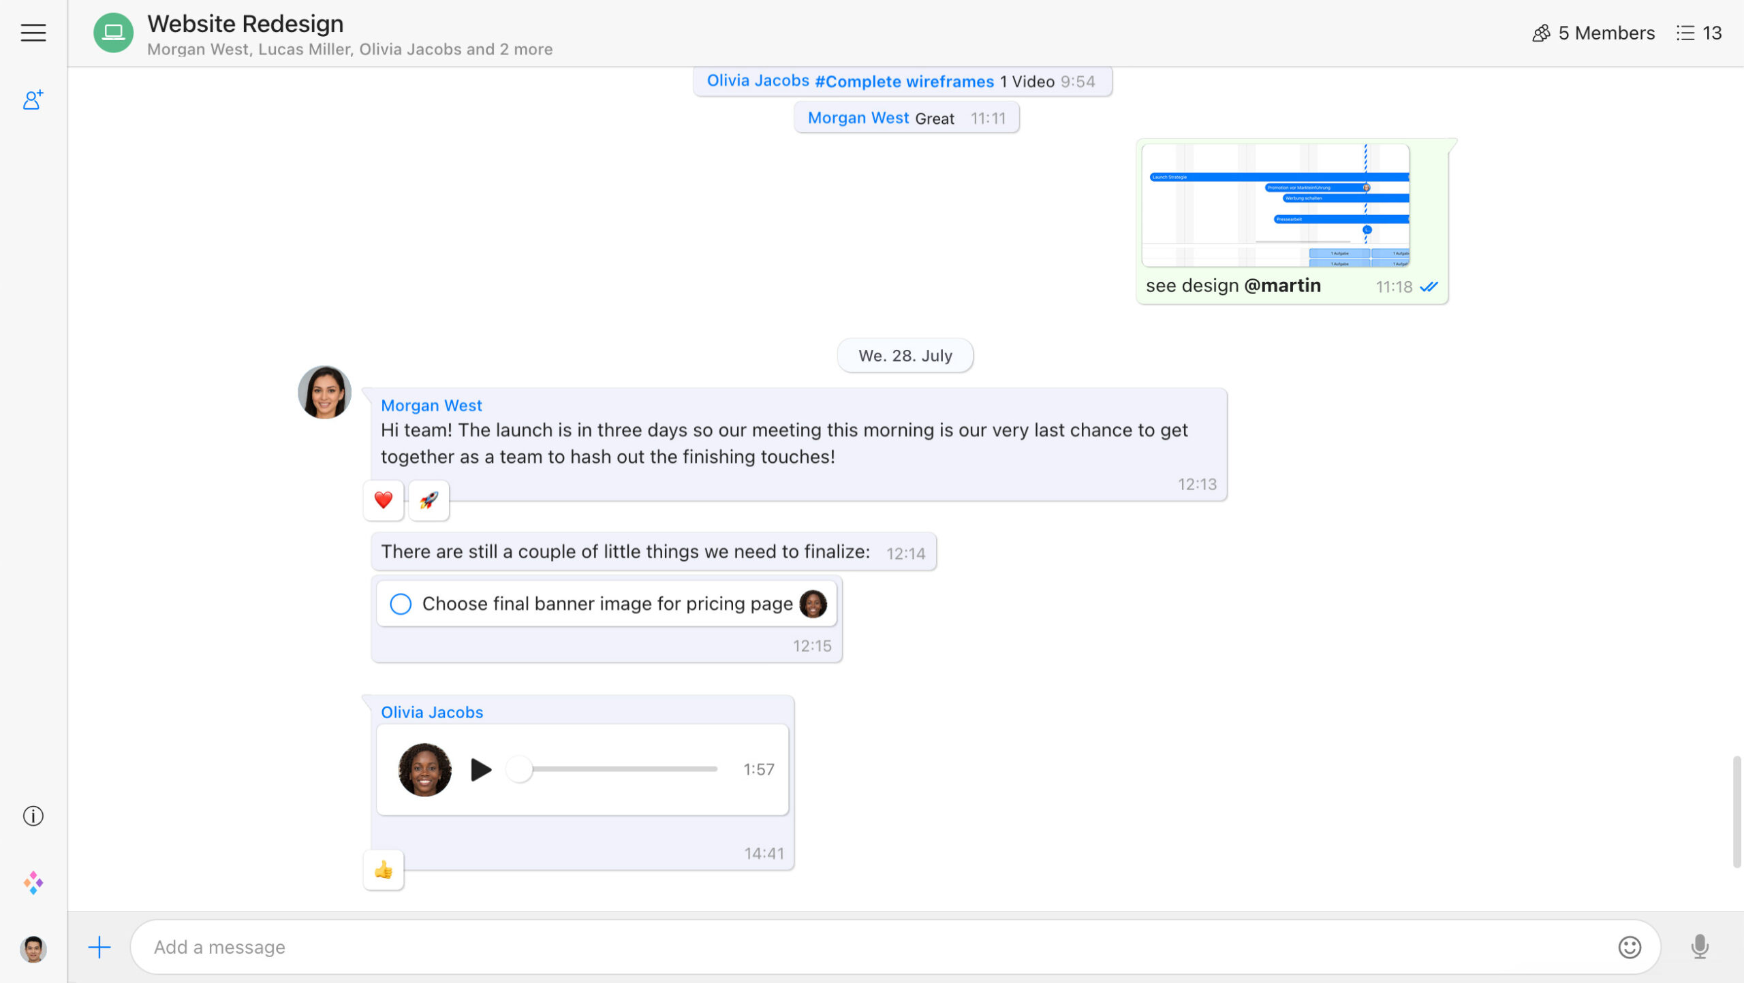The image size is (1744, 983).
Task: Open your profile avatar in sidebar
Action: pyautogui.click(x=33, y=948)
